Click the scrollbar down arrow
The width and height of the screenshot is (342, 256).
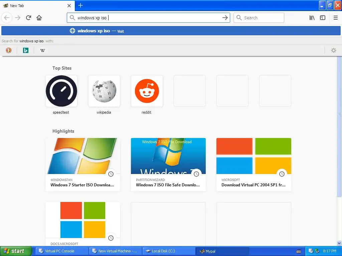(339, 243)
